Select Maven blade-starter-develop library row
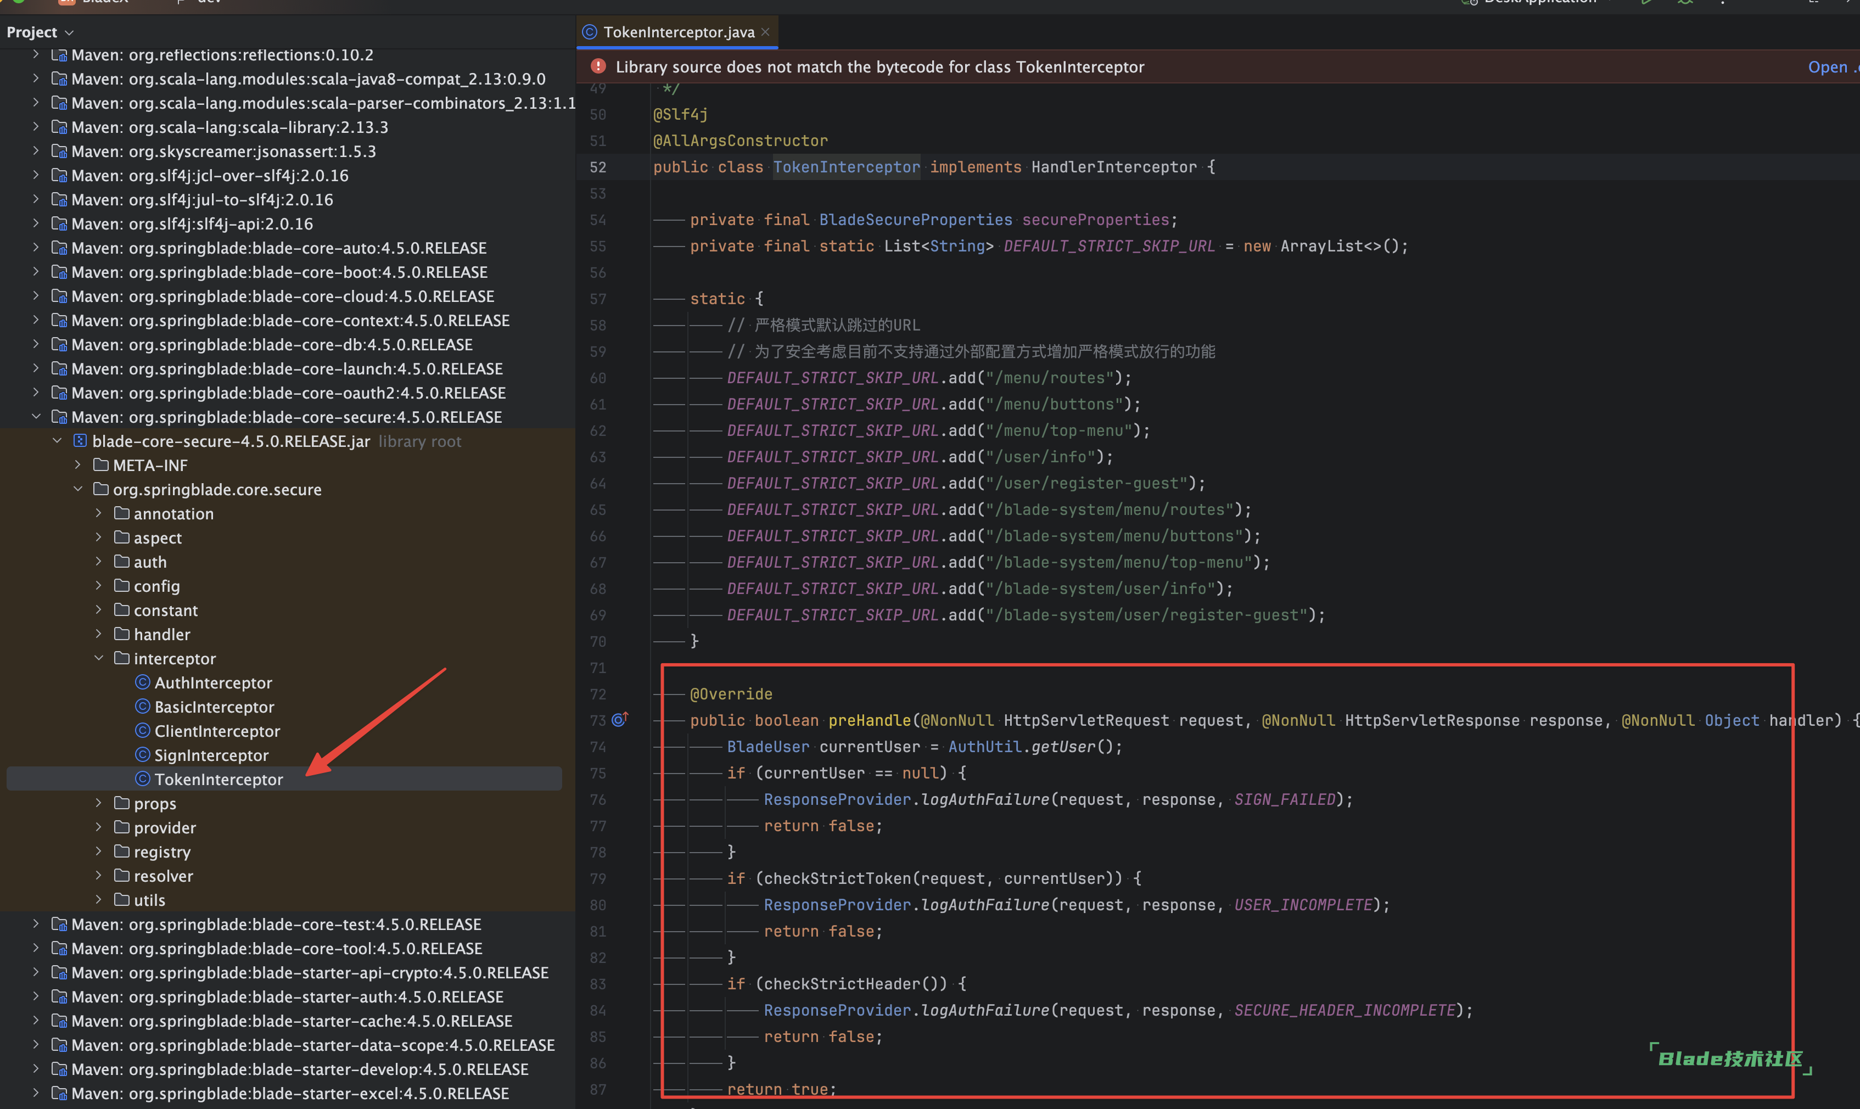 288,1068
